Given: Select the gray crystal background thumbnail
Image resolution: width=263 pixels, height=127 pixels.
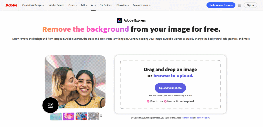Looking at the screenshot, I should click(94, 116).
